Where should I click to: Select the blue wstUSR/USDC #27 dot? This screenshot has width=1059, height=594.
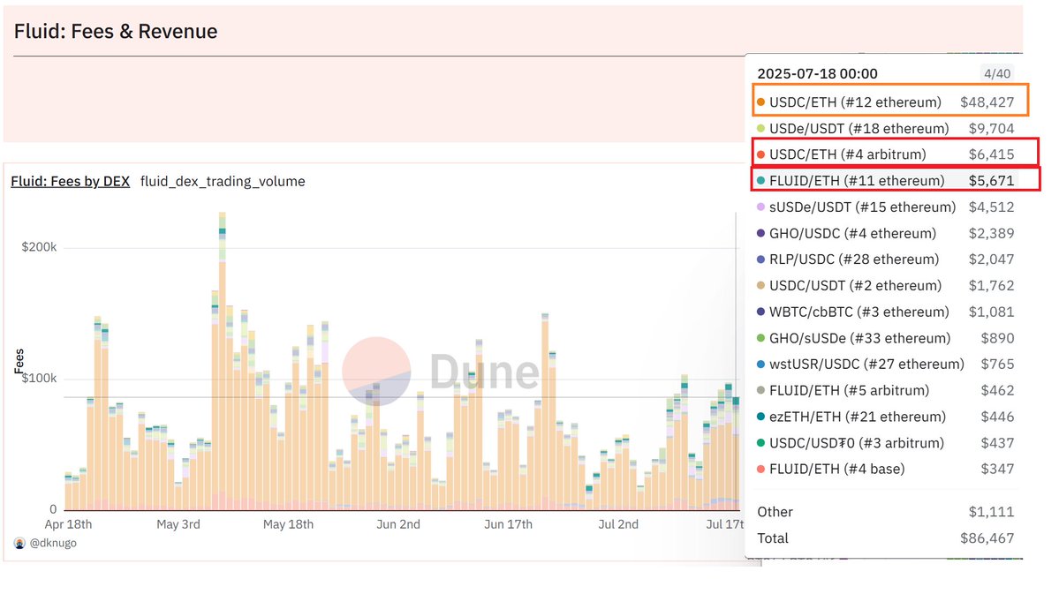click(x=760, y=365)
